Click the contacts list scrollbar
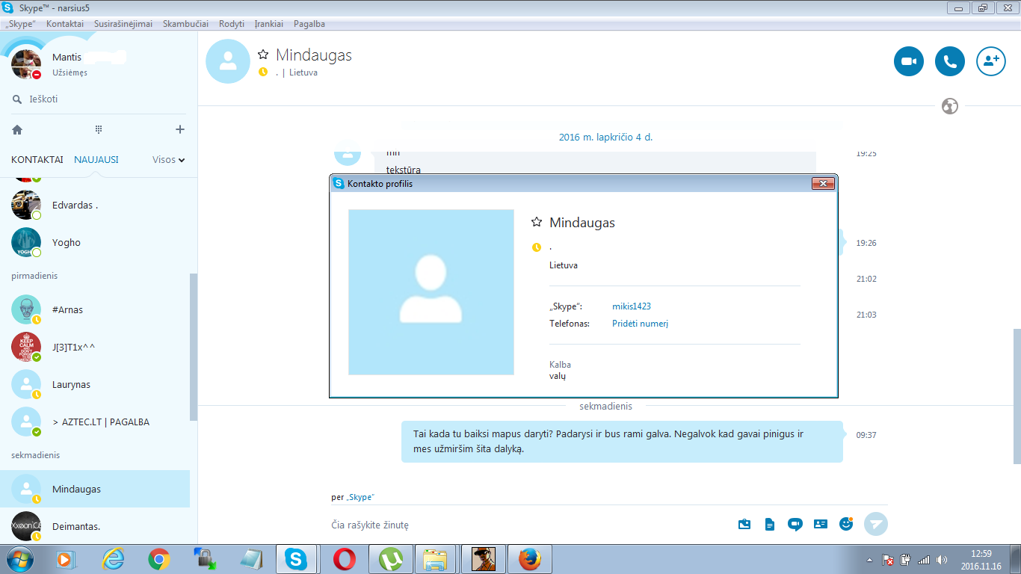The image size is (1021, 574). [x=194, y=347]
